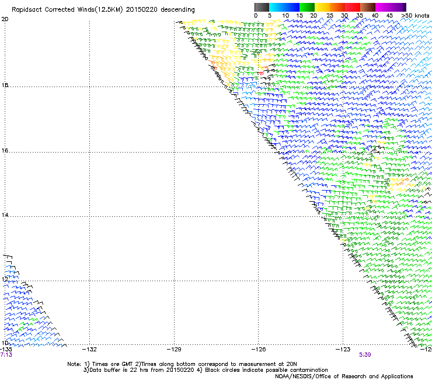Click the '20' label on the legend scale
This screenshot has width=432, height=380.
313,16
